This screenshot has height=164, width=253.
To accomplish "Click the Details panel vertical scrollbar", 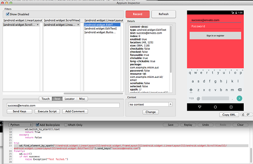I will [171, 49].
